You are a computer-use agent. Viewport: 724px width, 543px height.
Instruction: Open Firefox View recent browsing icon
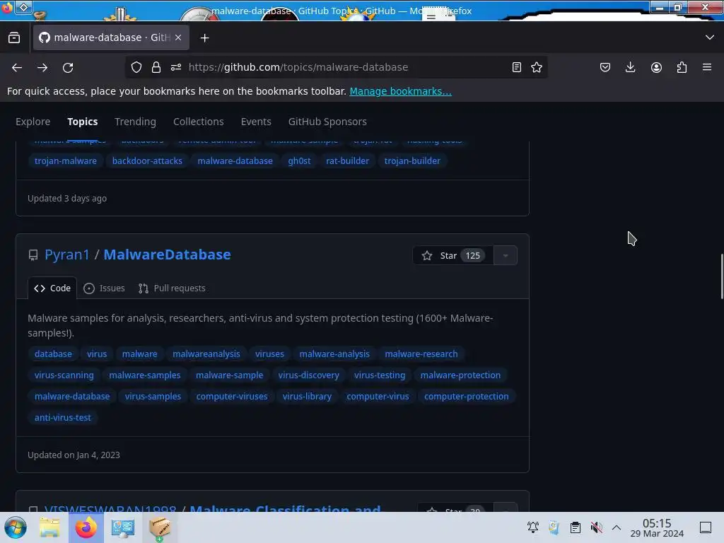pos(14,38)
